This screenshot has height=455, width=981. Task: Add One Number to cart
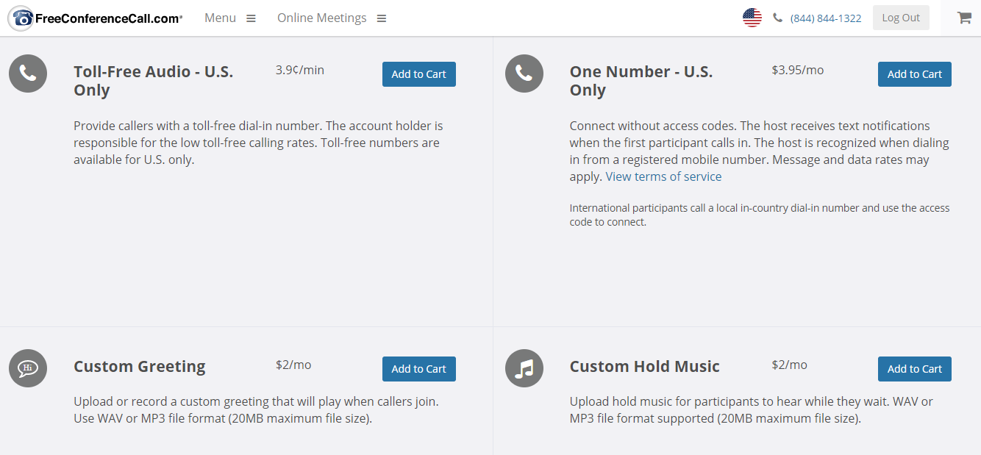[914, 74]
